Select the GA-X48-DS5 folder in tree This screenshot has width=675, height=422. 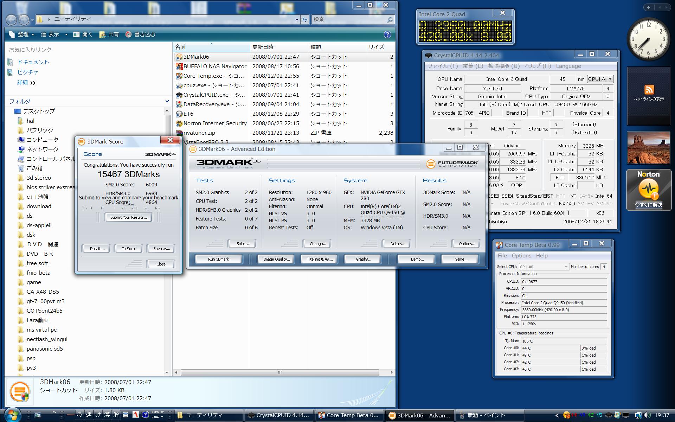pos(43,292)
